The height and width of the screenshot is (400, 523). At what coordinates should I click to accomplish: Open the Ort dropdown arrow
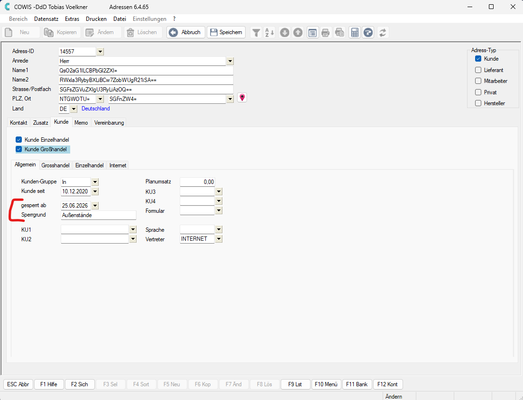click(x=230, y=99)
